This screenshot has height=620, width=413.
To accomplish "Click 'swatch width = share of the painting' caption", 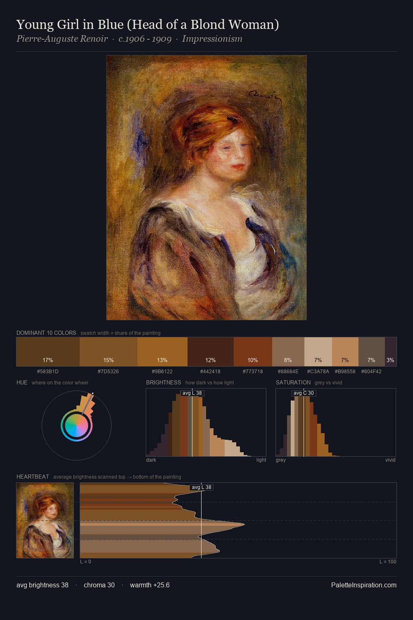I will [x=121, y=333].
